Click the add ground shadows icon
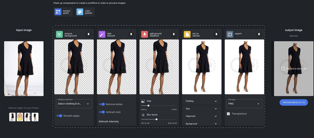The image size is (314, 138). tap(145, 34)
